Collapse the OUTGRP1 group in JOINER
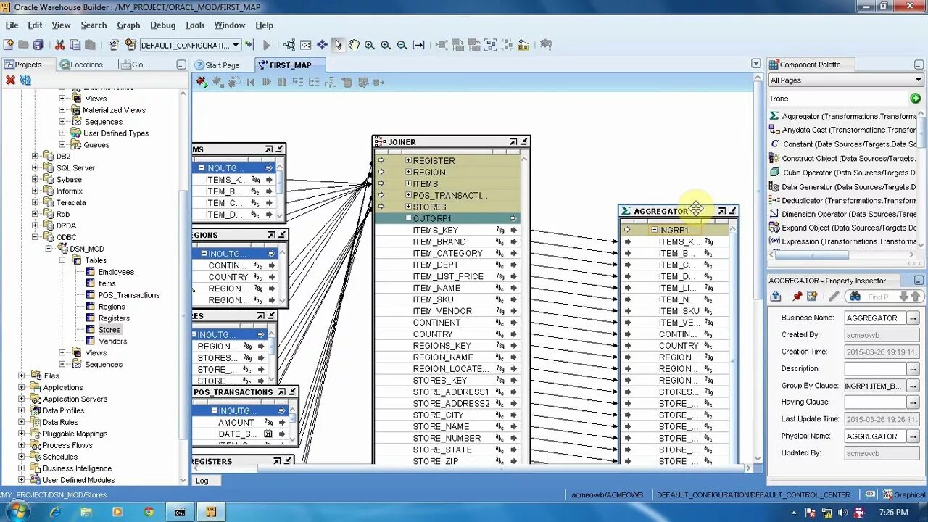This screenshot has width=928, height=522. (408, 218)
